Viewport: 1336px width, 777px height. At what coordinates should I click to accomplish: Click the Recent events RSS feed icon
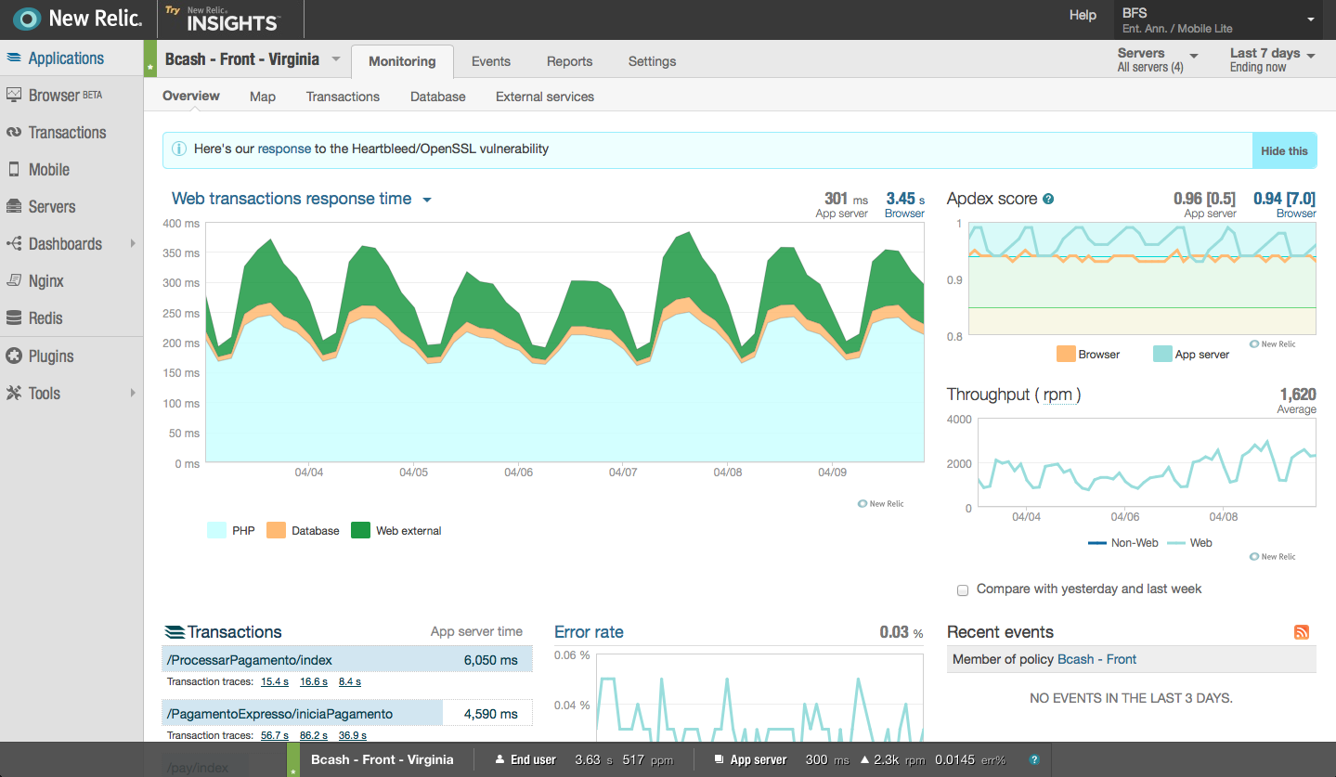click(1302, 632)
